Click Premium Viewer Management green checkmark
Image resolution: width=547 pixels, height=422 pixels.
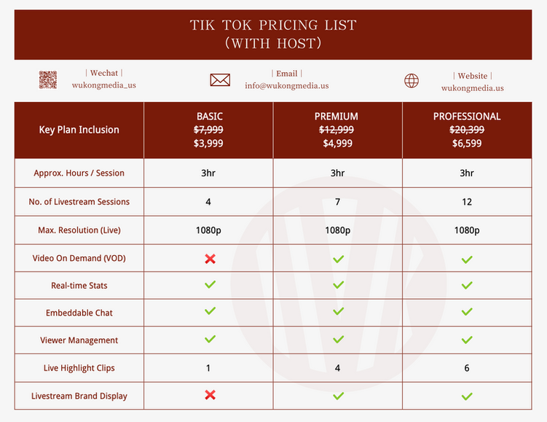pyautogui.click(x=338, y=340)
